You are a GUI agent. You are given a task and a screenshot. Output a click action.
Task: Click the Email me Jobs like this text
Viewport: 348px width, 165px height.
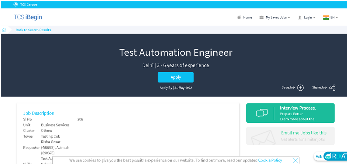304,133
